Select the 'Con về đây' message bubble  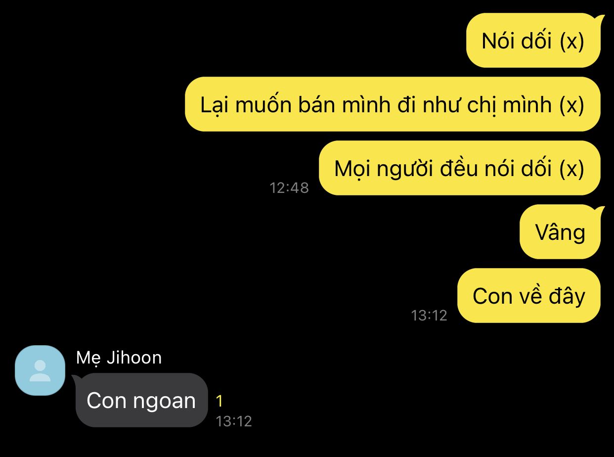529,296
